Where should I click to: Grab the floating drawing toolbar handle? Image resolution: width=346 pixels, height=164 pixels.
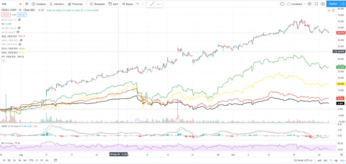pyautogui.click(x=147, y=4)
